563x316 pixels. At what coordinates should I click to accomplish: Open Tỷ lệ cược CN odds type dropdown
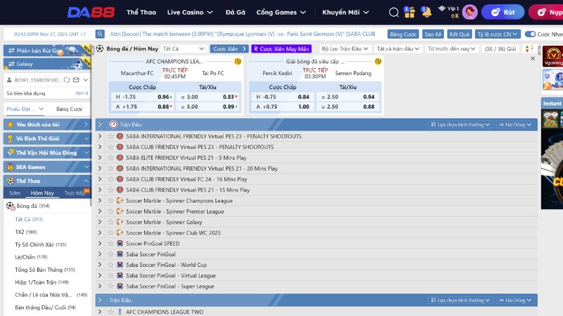498,34
